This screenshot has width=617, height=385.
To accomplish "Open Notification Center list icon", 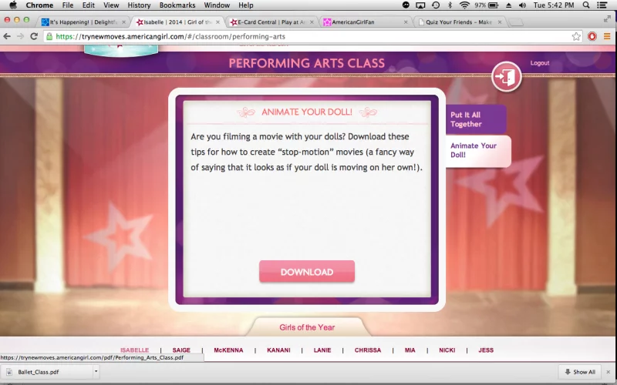I will pos(602,5).
